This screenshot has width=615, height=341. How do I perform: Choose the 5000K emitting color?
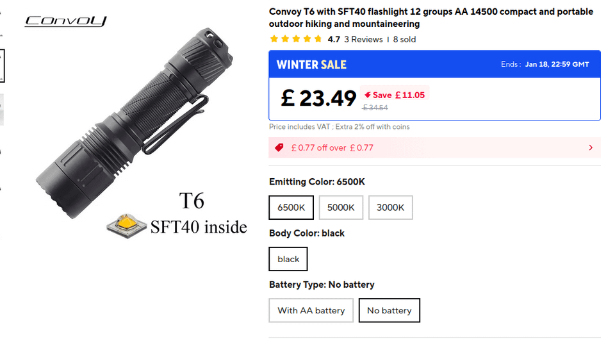point(341,208)
